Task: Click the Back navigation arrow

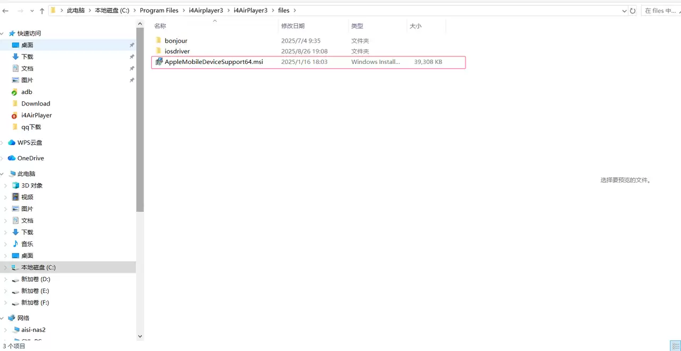Action: click(5, 11)
